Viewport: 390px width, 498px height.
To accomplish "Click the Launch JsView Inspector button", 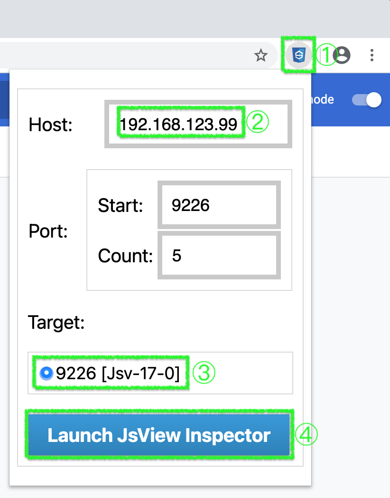I will point(159,435).
